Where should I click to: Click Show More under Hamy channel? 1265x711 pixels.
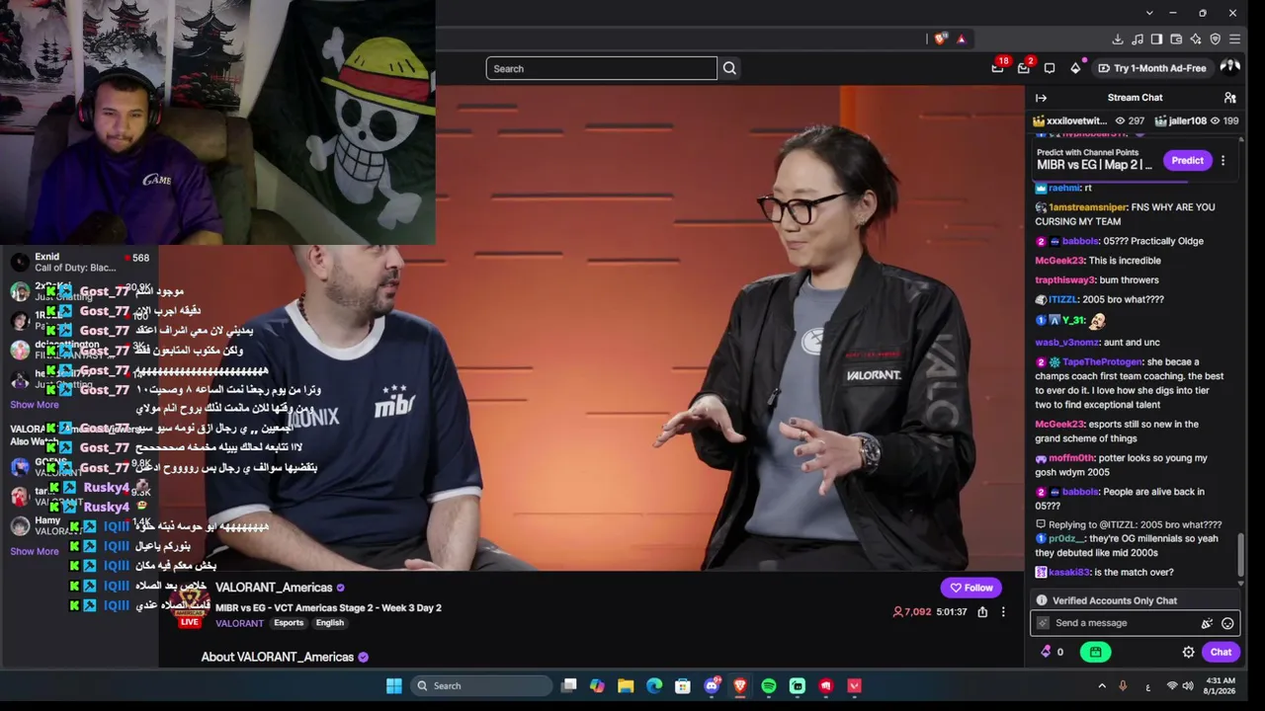click(x=35, y=551)
